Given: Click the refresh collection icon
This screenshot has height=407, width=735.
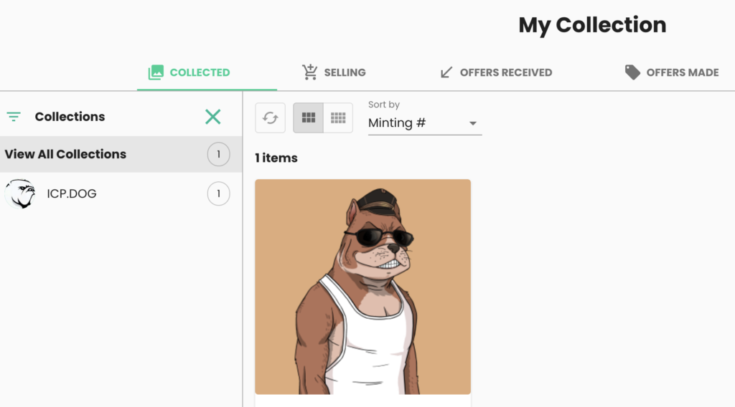Looking at the screenshot, I should pos(270,118).
